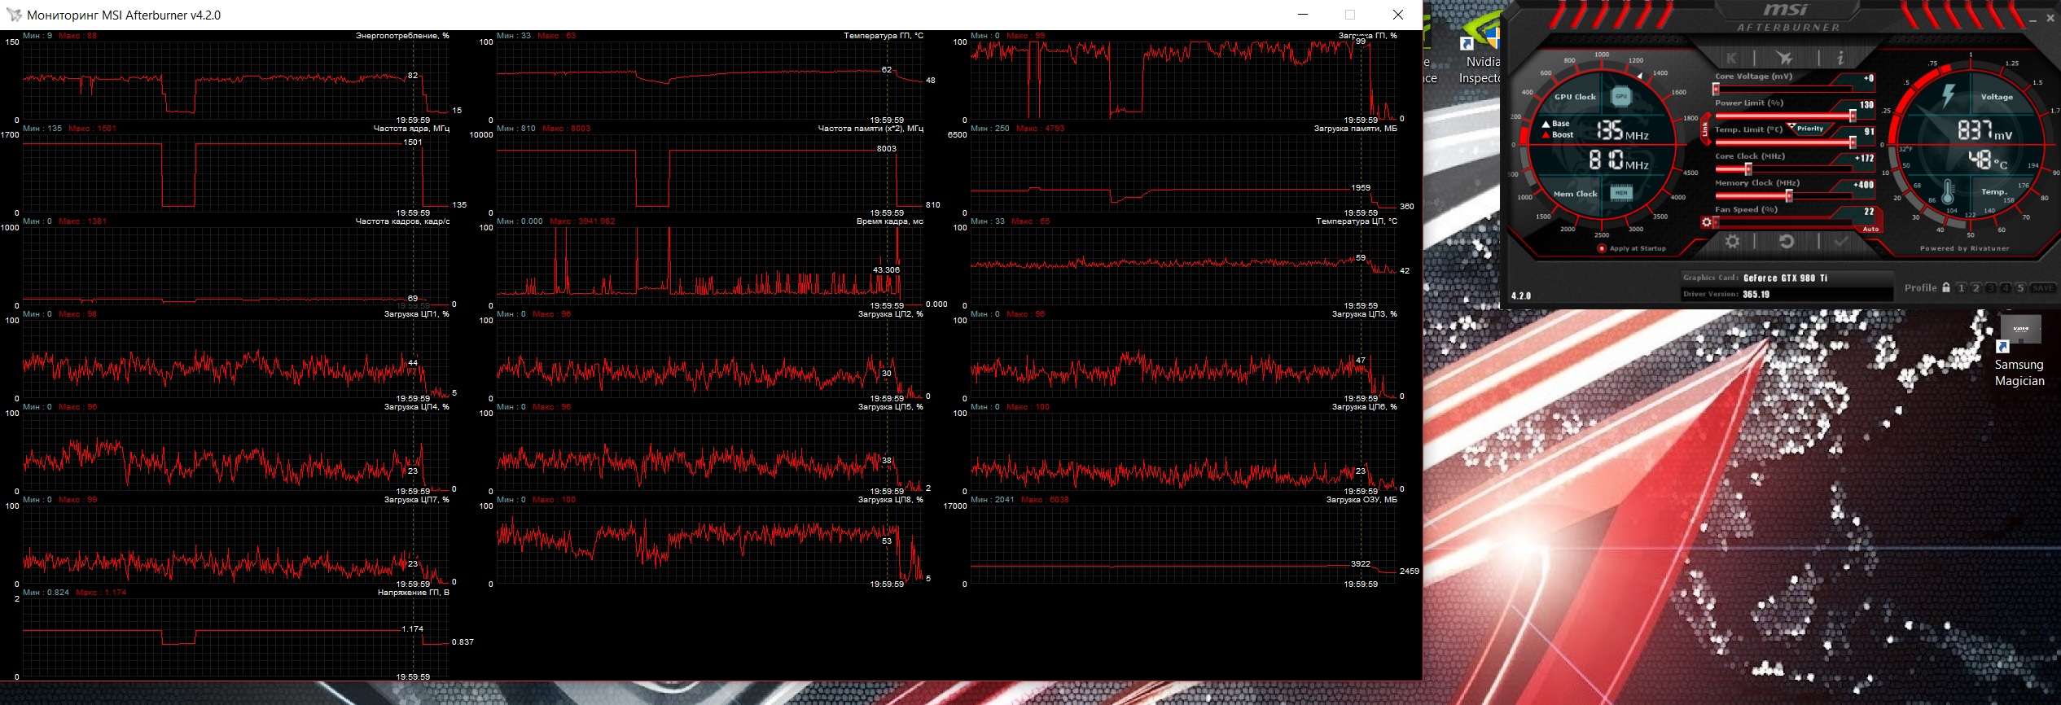
Task: Click the Temp. Limit value field 91
Action: [x=1869, y=132]
